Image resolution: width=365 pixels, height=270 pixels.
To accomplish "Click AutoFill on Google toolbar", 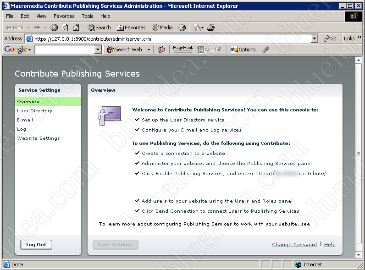I will coord(209,50).
